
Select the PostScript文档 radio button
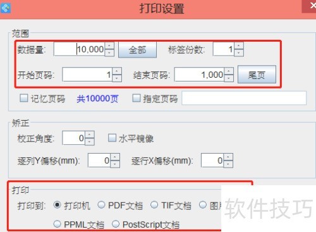coord(116,224)
